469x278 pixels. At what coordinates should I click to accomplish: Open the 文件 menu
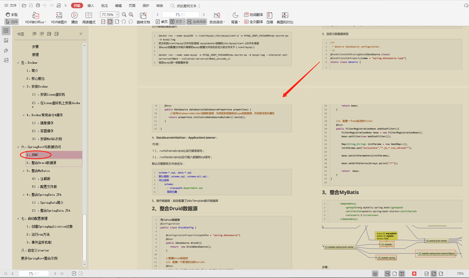coord(10,5)
